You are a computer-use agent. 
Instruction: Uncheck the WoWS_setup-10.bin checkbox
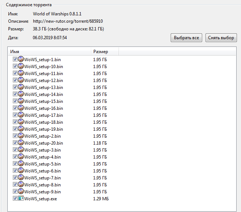[x=15, y=66]
